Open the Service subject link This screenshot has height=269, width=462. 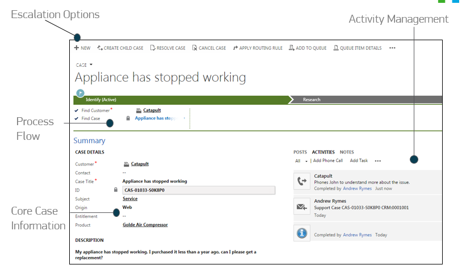tap(130, 198)
